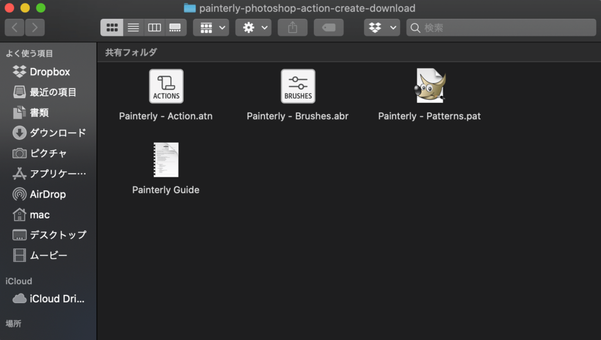Select ダウンロード in the sidebar
601x340 pixels.
click(48, 133)
